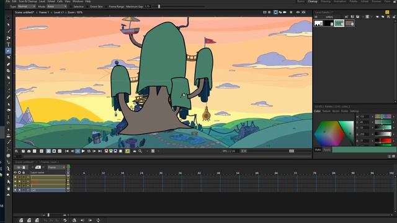
Task: Click the yellow lock icon on Level Palette
Action: [387, 12]
